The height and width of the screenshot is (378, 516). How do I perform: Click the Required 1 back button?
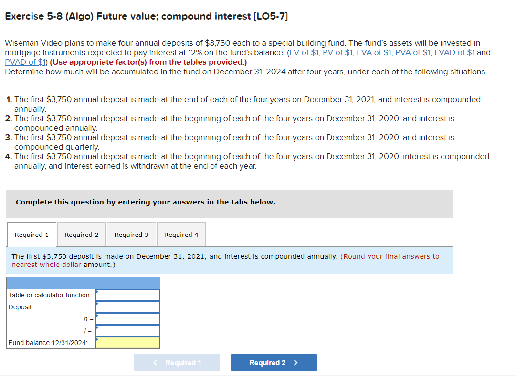[x=177, y=362]
